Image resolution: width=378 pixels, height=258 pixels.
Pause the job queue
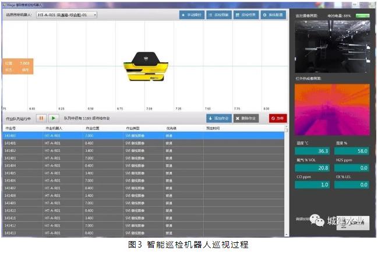[41, 118]
